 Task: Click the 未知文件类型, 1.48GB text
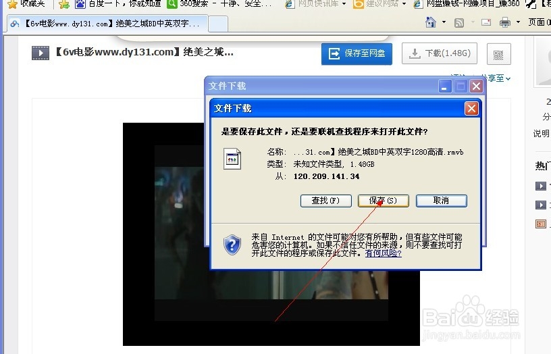(334, 164)
